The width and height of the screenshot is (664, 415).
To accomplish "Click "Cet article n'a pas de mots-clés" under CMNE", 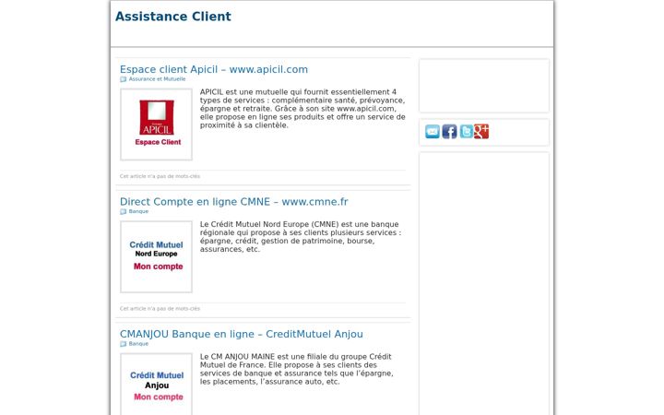I will (160, 309).
